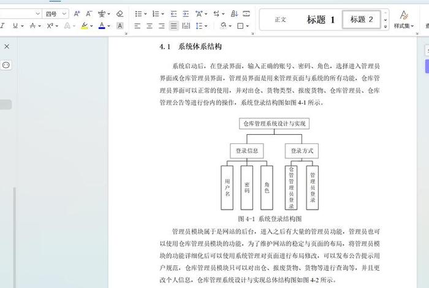Select the 登录方式 diagram box
This screenshot has width=429, height=288.
click(302, 151)
